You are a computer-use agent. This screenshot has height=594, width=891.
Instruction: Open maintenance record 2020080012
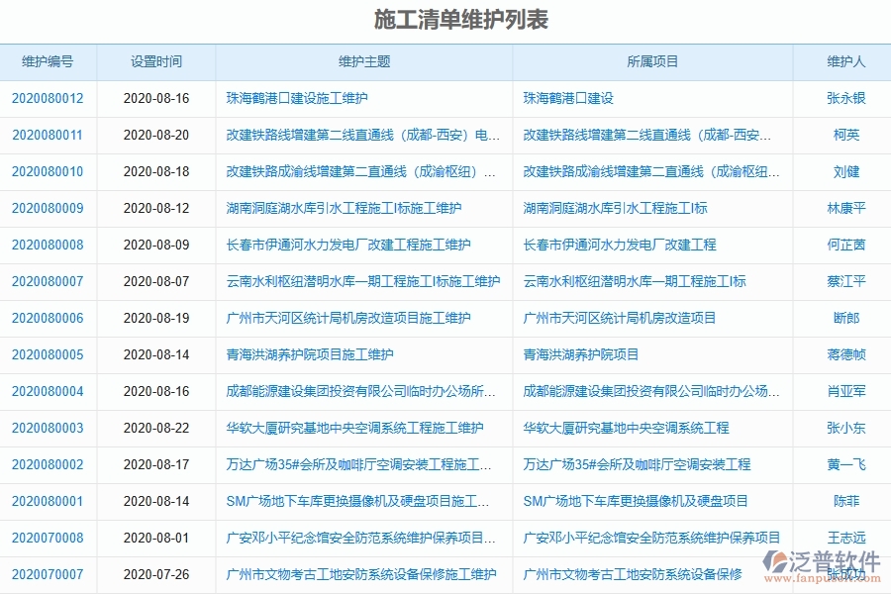[x=46, y=98]
